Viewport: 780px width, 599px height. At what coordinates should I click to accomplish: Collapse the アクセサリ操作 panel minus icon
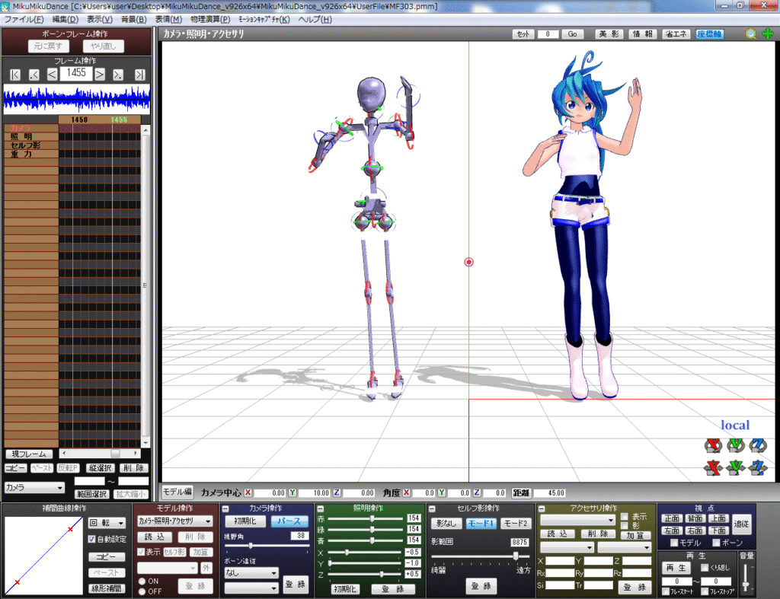(x=542, y=508)
